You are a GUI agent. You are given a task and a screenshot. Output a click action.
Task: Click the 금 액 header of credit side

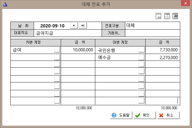(163, 43)
